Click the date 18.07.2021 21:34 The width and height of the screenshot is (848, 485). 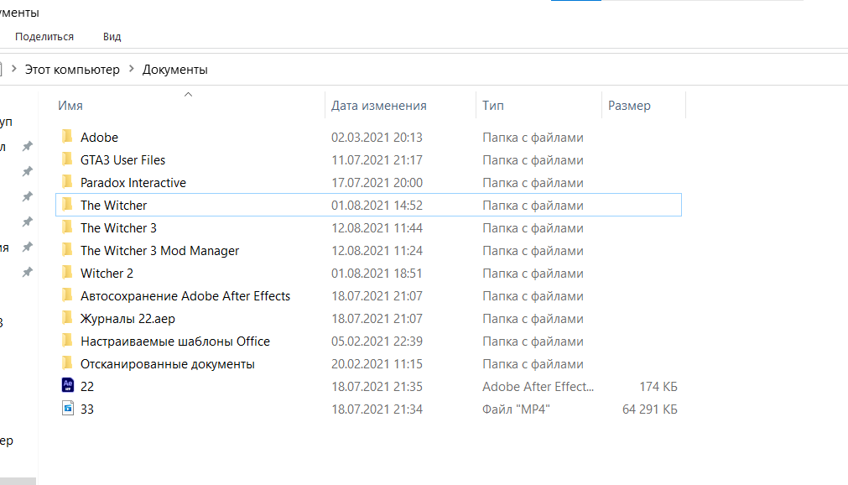377,409
